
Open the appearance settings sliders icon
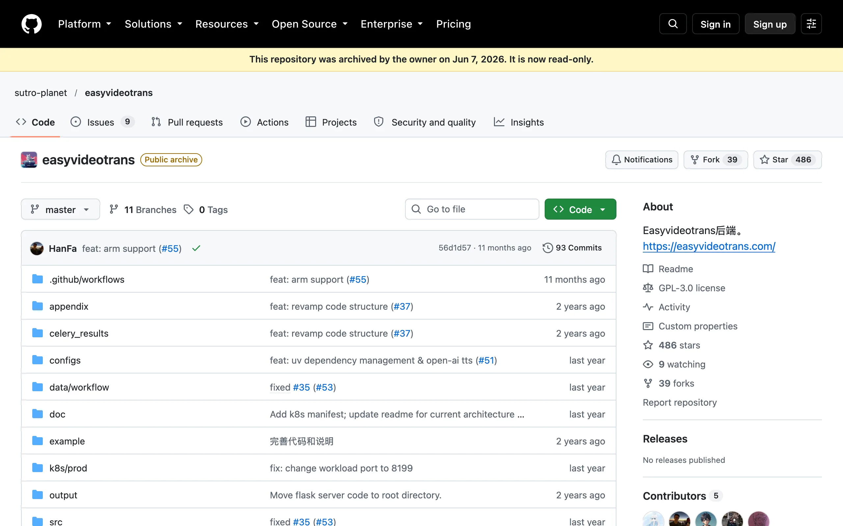coord(811,24)
